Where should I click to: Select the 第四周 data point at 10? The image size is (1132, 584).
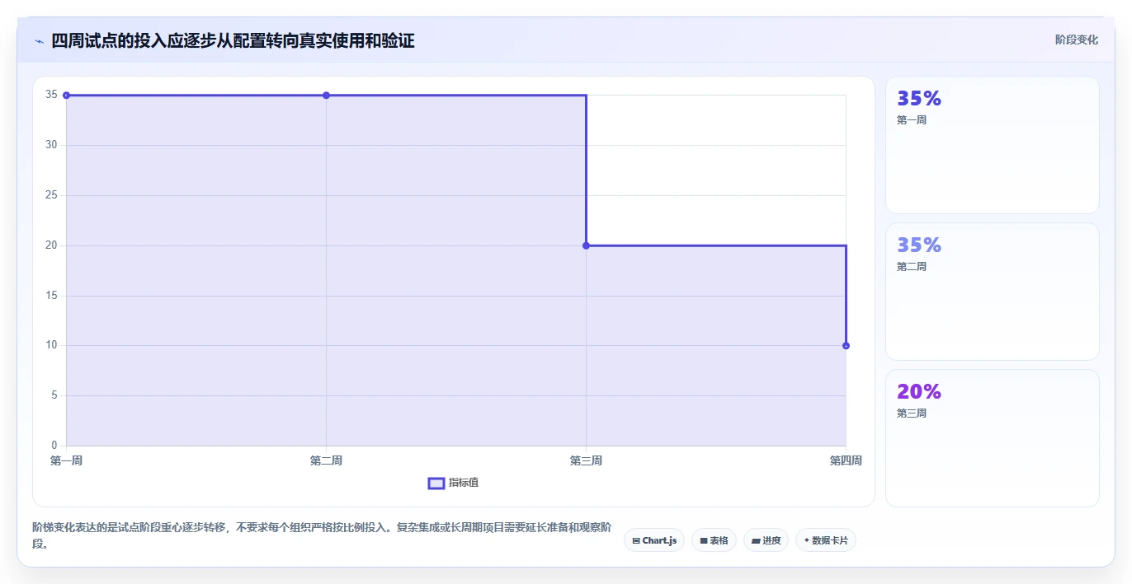click(846, 346)
